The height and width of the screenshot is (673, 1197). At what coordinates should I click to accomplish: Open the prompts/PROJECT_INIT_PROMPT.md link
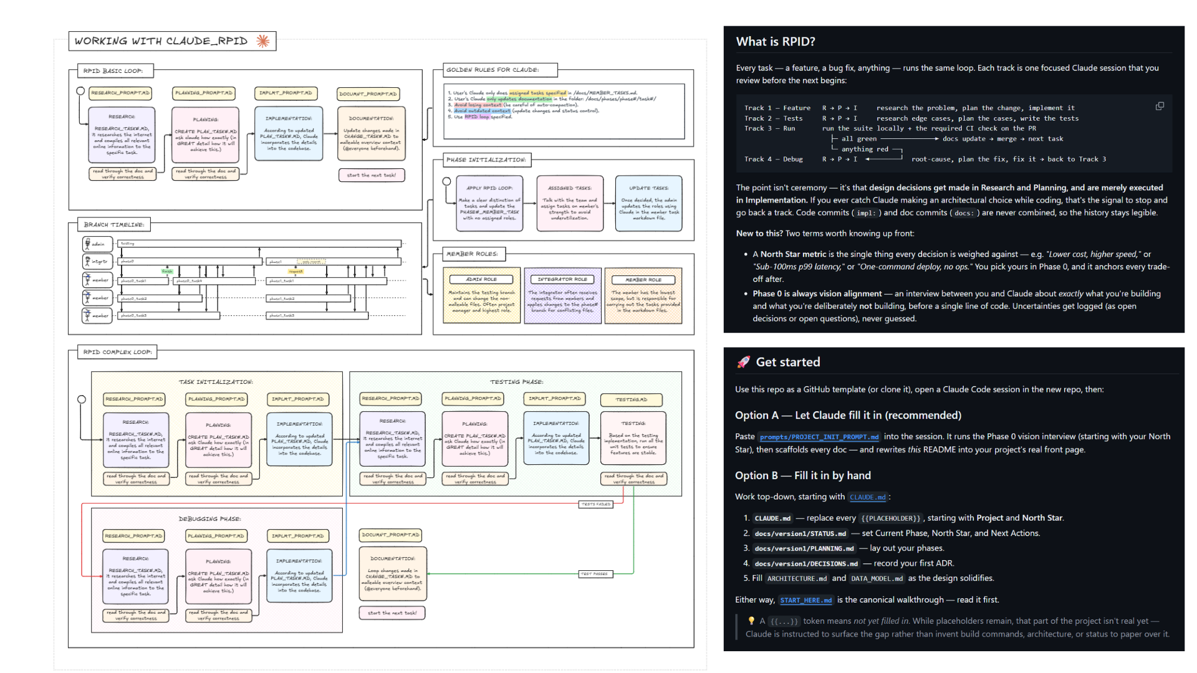[819, 437]
